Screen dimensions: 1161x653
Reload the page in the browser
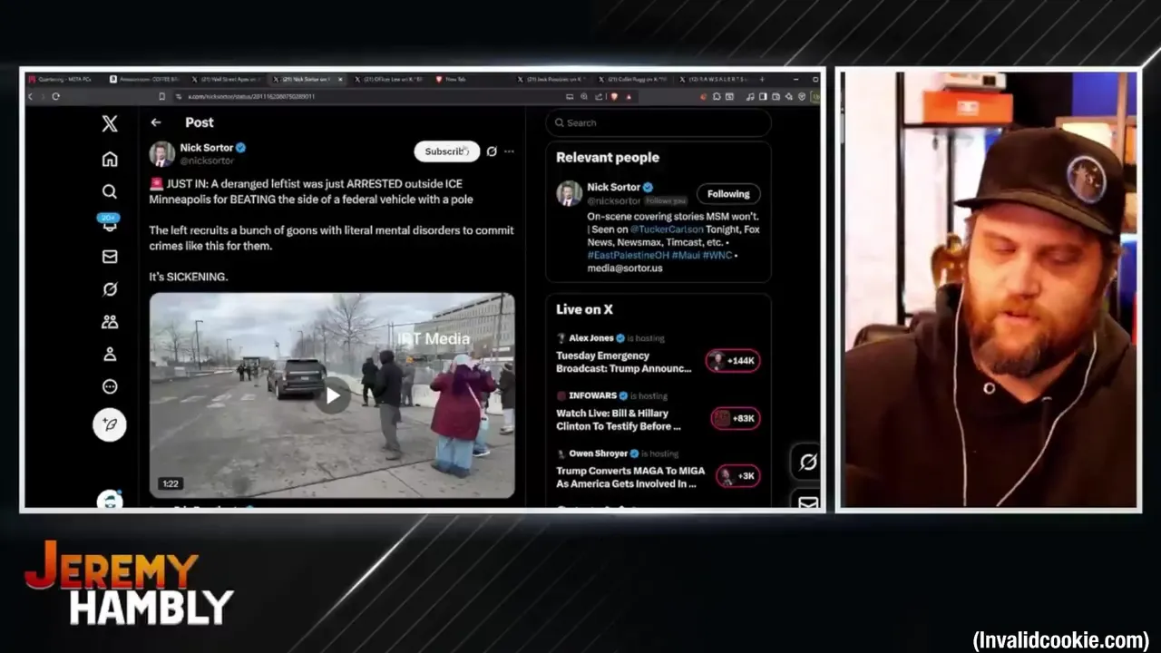coord(56,96)
